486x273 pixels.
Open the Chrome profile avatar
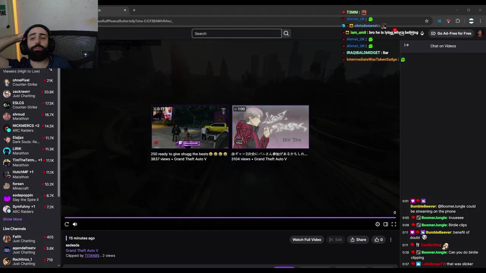(x=471, y=21)
